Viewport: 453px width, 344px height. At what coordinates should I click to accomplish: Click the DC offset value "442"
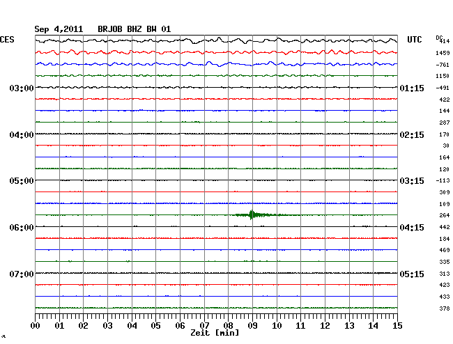(445, 227)
